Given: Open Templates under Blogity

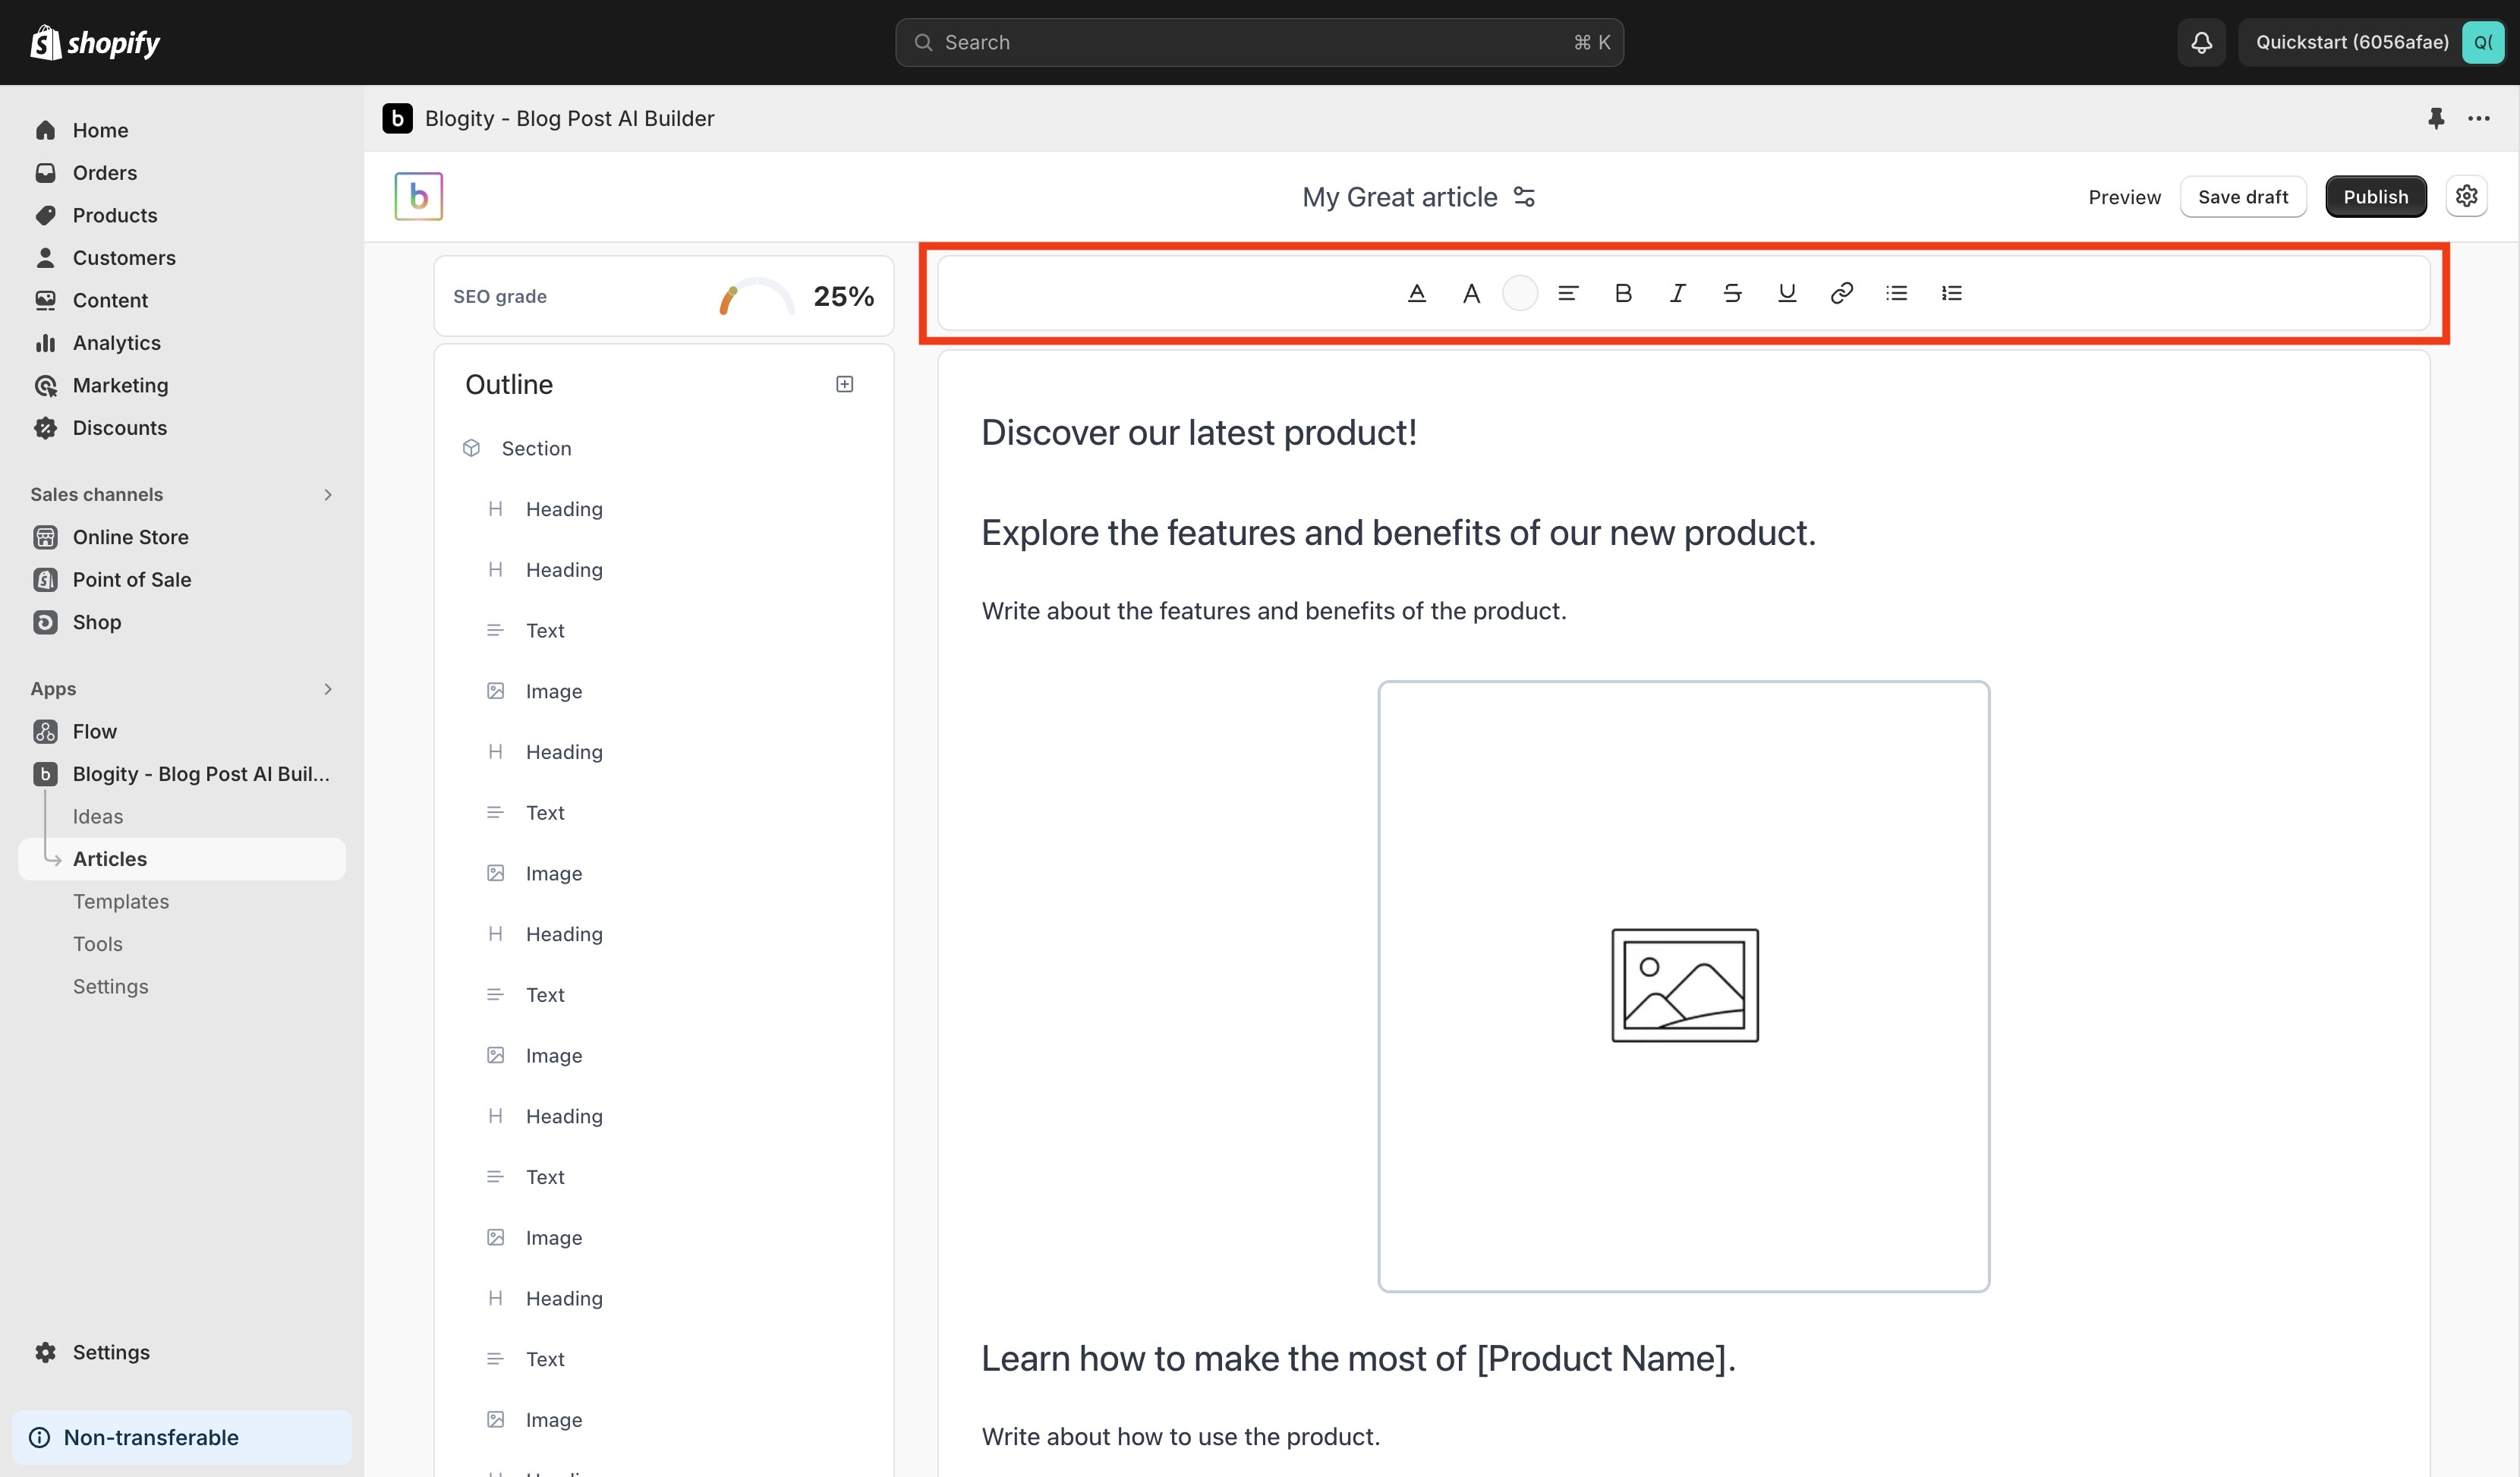Looking at the screenshot, I should pos(121,902).
